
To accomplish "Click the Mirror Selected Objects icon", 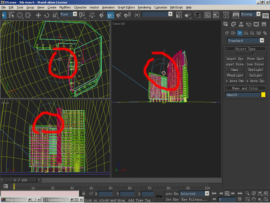I will 180,15.
